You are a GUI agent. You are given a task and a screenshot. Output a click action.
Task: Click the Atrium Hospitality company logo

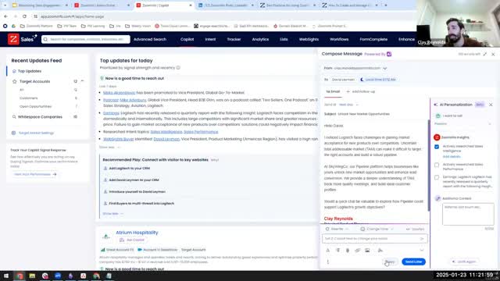pos(106,236)
